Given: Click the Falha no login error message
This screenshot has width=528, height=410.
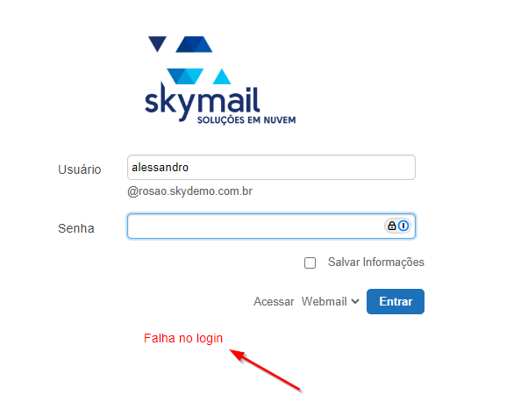Looking at the screenshot, I should point(183,338).
